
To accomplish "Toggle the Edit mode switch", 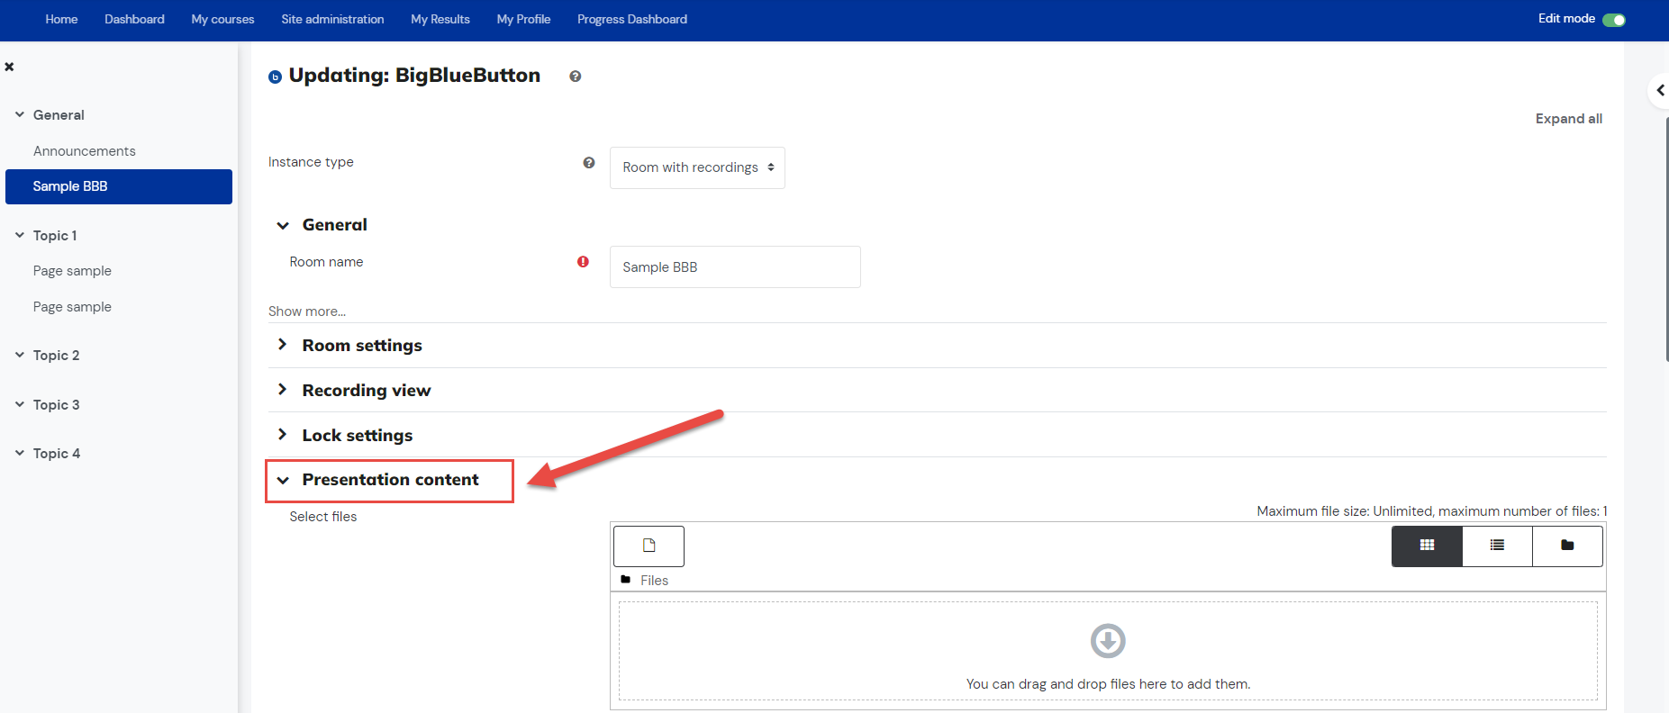I will pyautogui.click(x=1614, y=20).
